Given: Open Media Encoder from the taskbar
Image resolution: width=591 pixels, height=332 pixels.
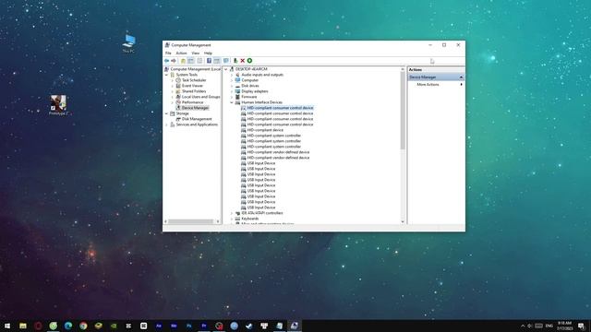Looking at the screenshot, I should (x=174, y=326).
